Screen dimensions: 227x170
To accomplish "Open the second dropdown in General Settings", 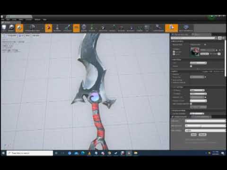I will click(x=198, y=94).
